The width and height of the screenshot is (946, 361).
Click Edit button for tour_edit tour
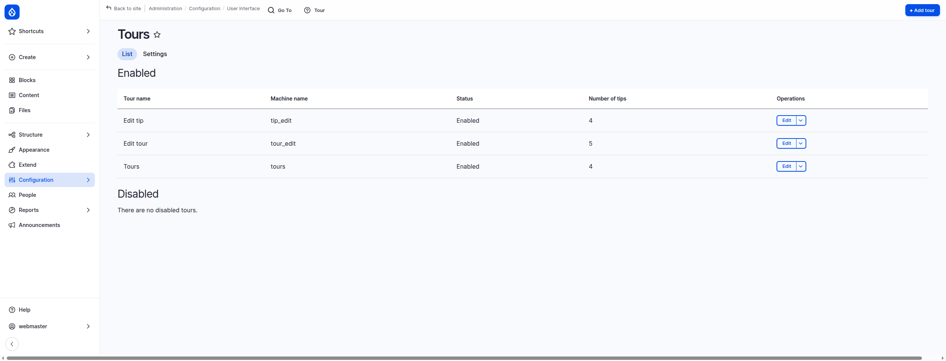pyautogui.click(x=787, y=143)
